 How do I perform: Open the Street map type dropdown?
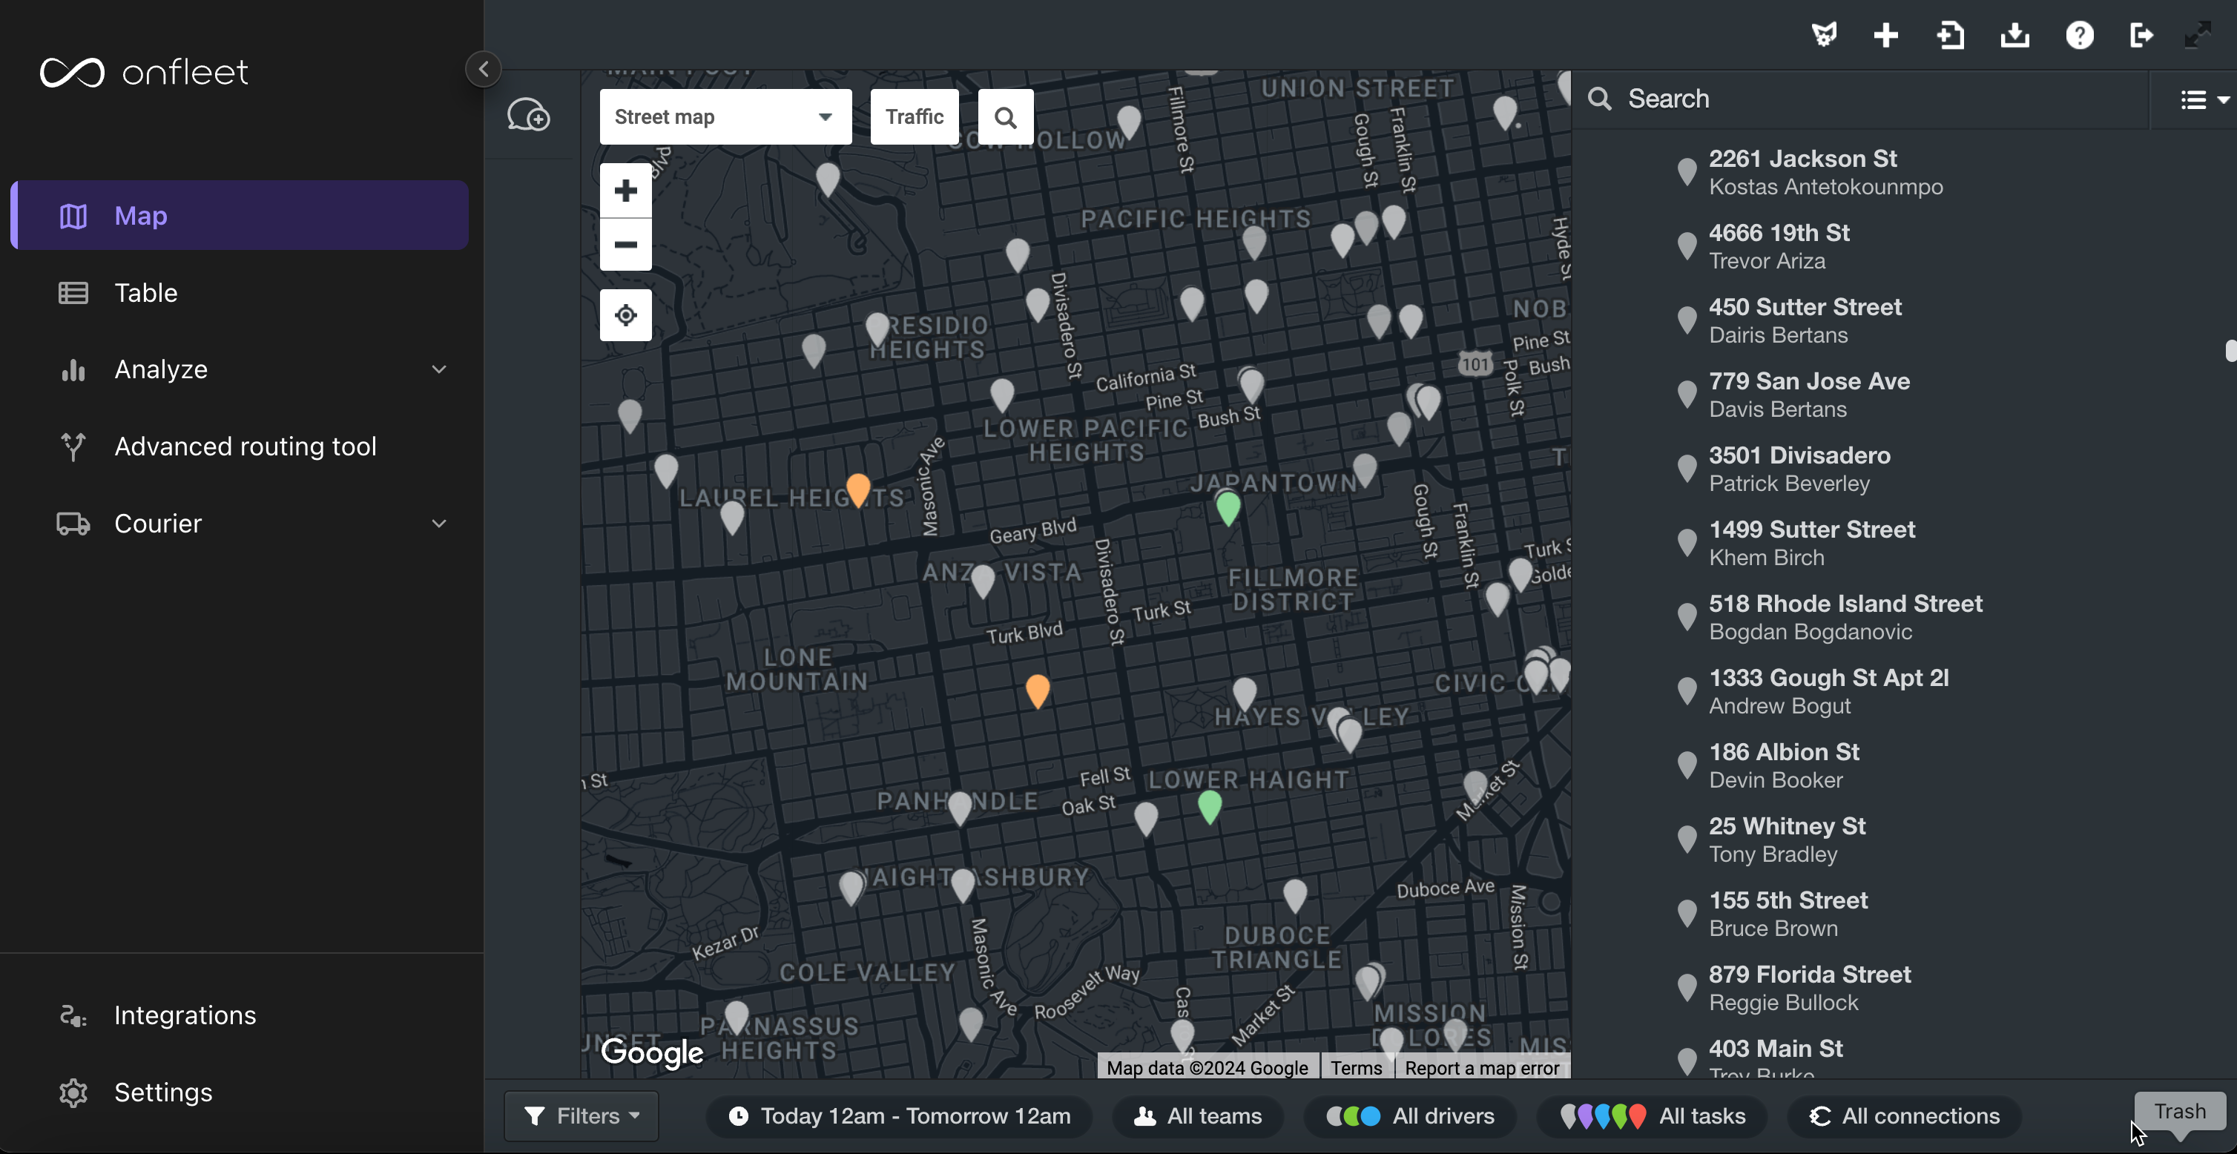pyautogui.click(x=725, y=116)
